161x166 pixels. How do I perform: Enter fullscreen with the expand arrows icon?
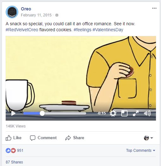click(x=136, y=113)
